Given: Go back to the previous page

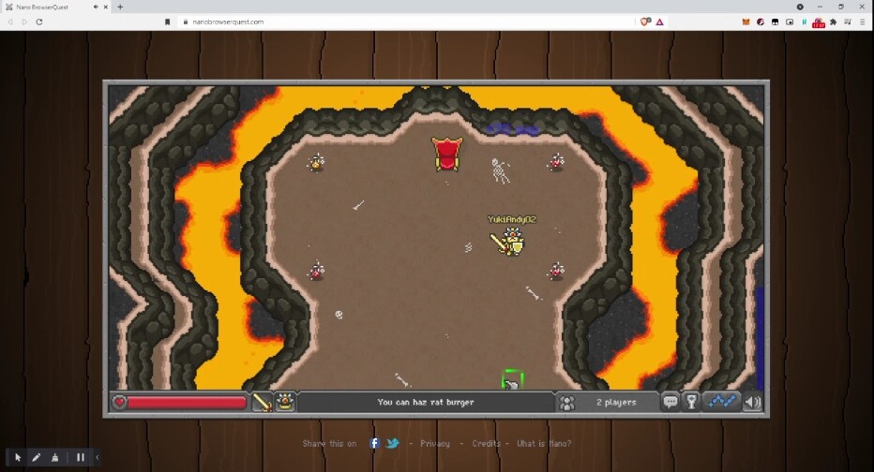Looking at the screenshot, I should pyautogui.click(x=10, y=22).
